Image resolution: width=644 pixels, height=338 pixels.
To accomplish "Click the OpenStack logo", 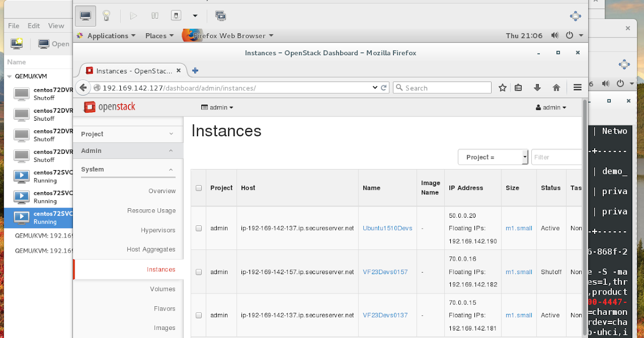I will coord(109,107).
